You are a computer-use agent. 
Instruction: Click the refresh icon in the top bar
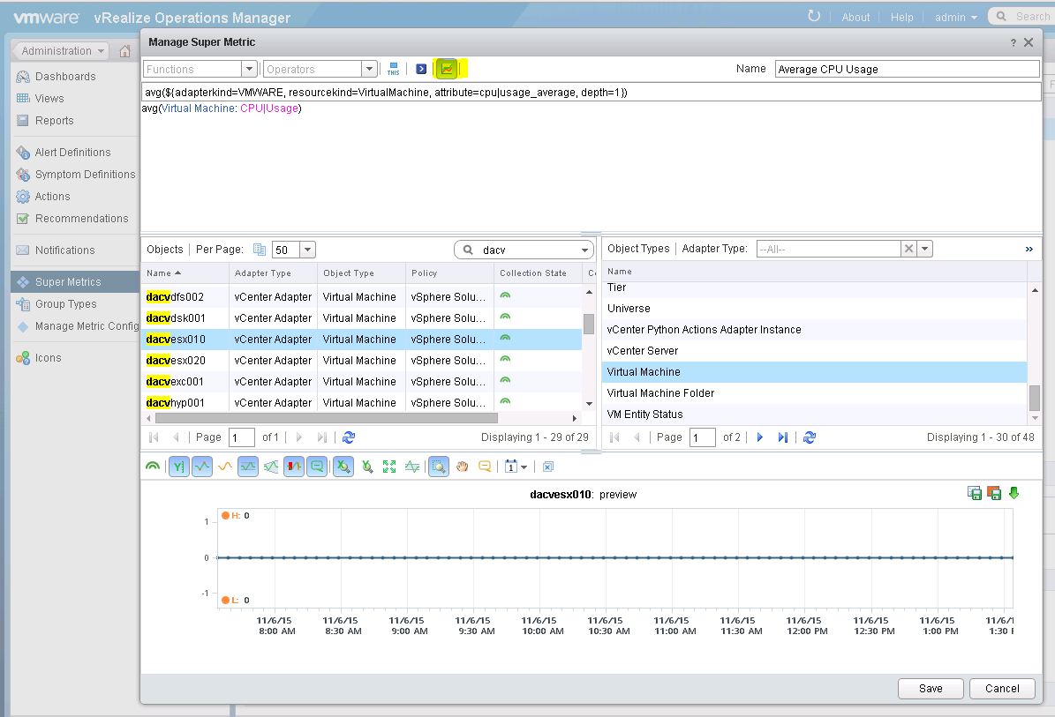click(x=814, y=16)
